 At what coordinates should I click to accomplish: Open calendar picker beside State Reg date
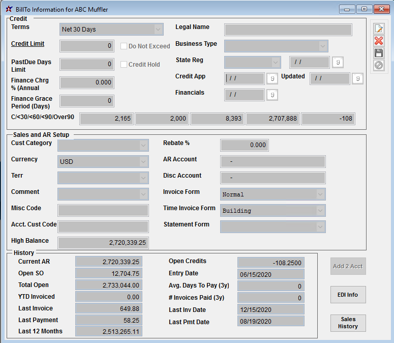pos(337,62)
